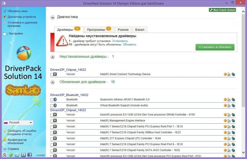This screenshot has height=159, width=247.
Task: Click globe icon for Virtual Bluetooth Support row
Action: coord(233,105)
